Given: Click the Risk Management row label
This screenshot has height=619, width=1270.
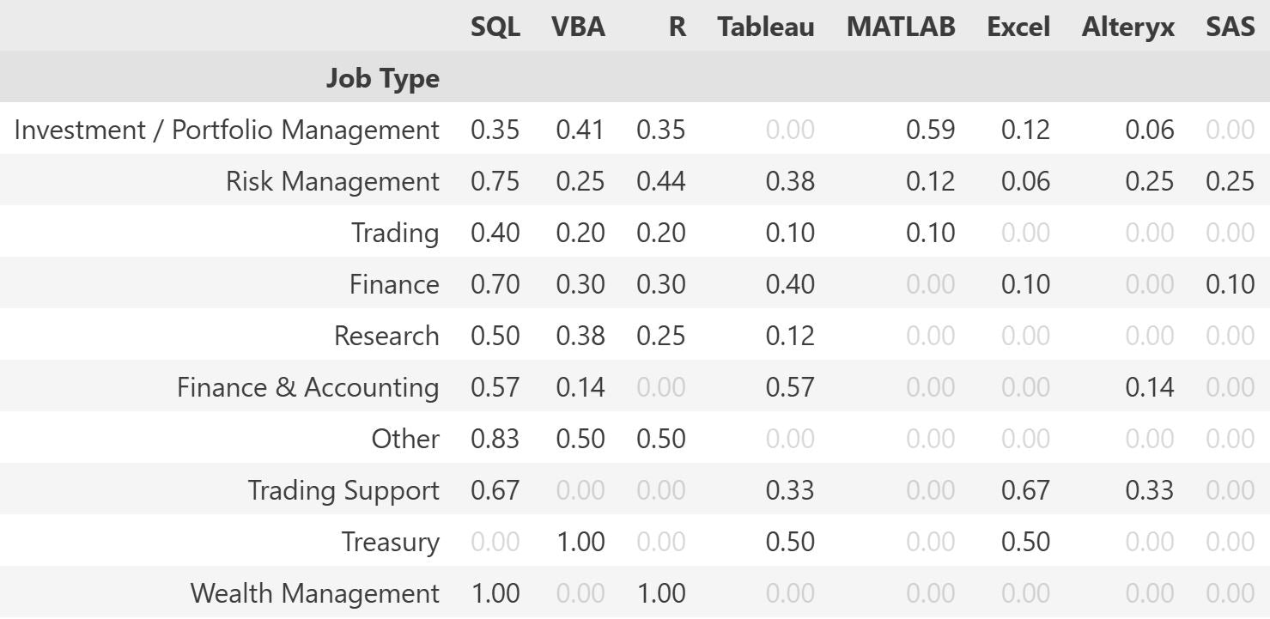Looking at the screenshot, I should [x=333, y=181].
